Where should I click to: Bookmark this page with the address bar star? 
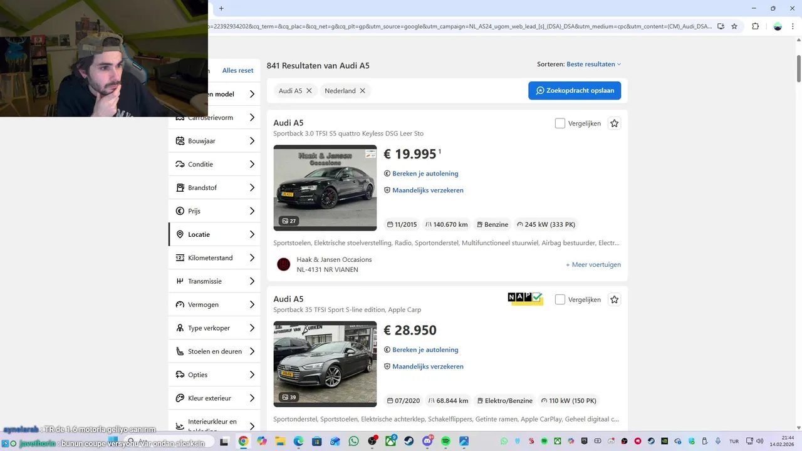point(734,26)
